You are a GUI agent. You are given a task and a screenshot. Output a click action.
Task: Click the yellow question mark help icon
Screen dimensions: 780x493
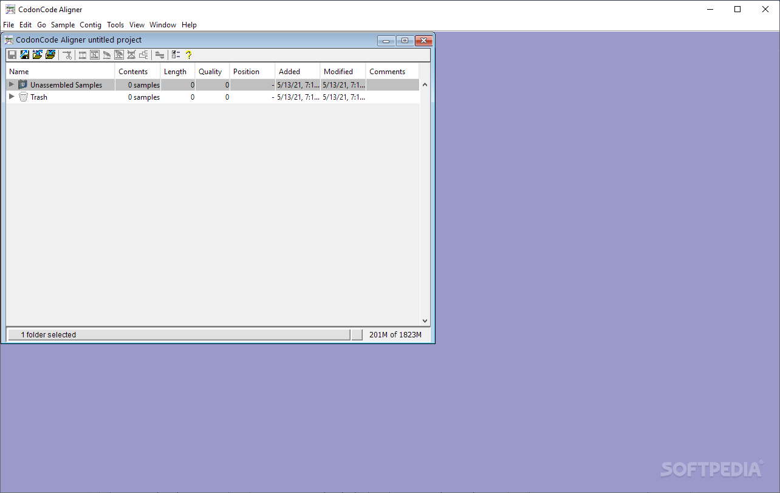(188, 55)
